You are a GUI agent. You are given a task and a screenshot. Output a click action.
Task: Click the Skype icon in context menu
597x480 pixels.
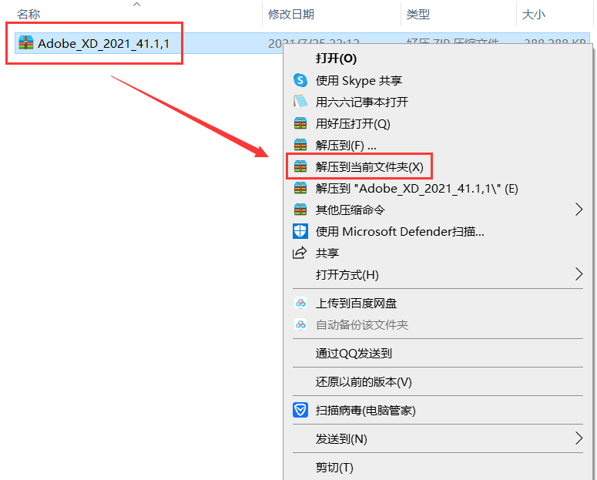coord(300,80)
